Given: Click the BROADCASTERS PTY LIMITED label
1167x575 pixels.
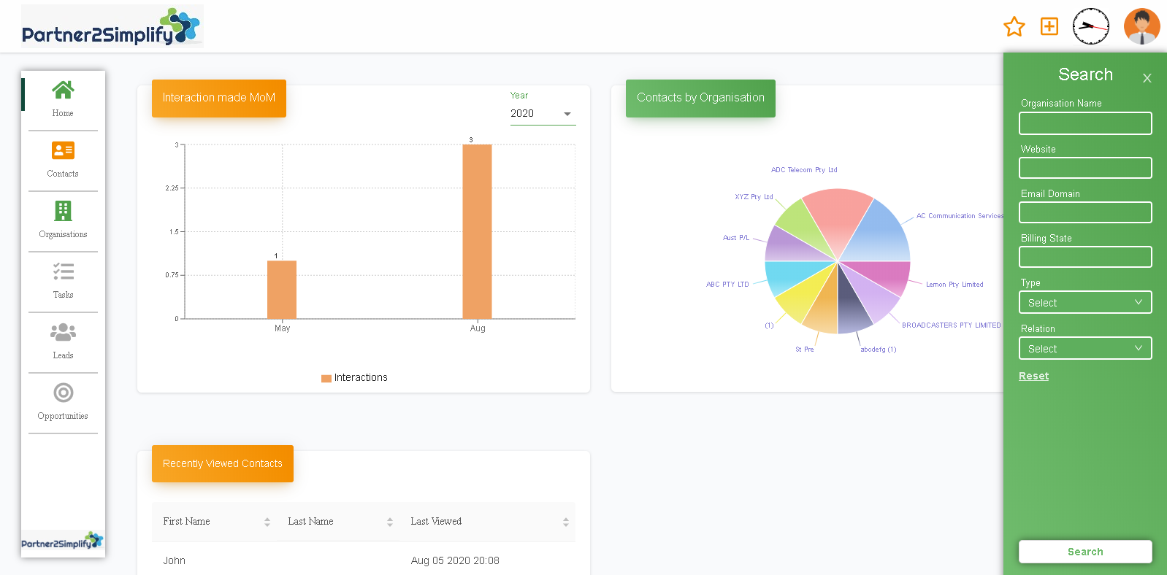Looking at the screenshot, I should [951, 325].
